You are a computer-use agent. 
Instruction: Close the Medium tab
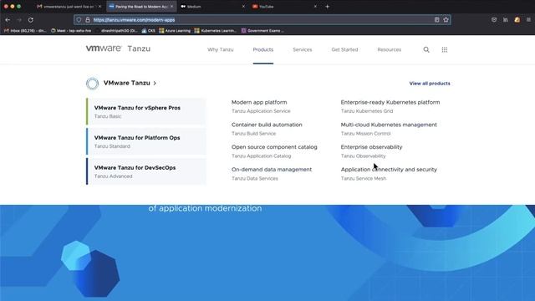point(243,6)
